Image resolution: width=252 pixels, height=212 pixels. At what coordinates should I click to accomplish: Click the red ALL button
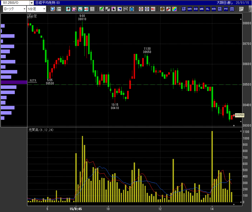153,9
